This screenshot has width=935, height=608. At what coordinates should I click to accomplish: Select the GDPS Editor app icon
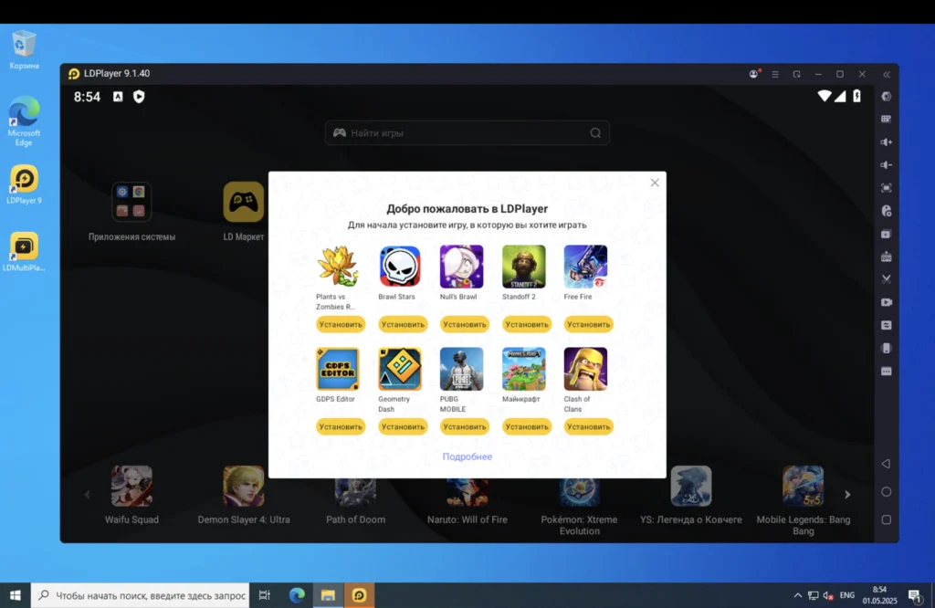[x=338, y=369]
